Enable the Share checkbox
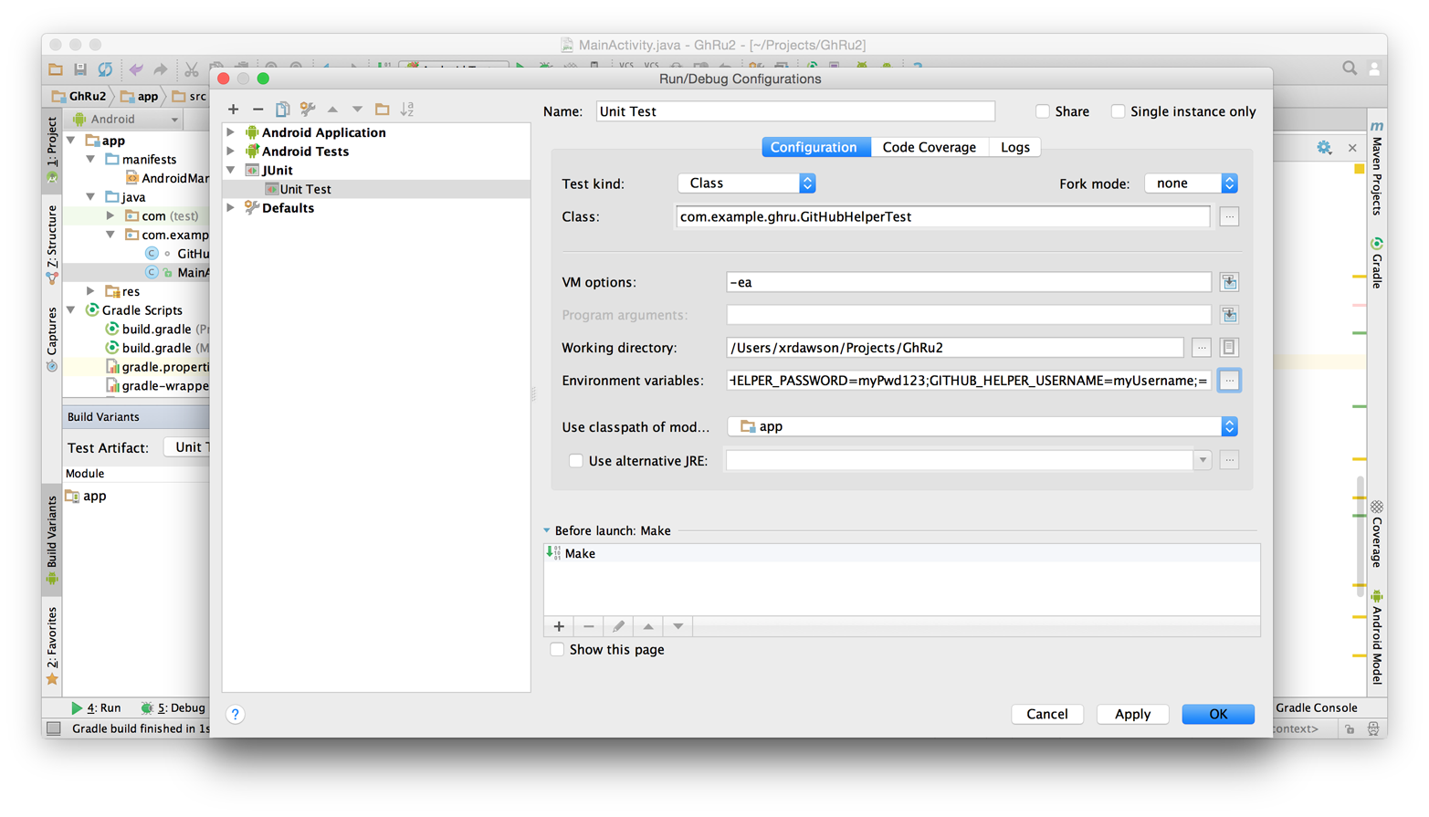The width and height of the screenshot is (1429, 817). [x=1042, y=111]
